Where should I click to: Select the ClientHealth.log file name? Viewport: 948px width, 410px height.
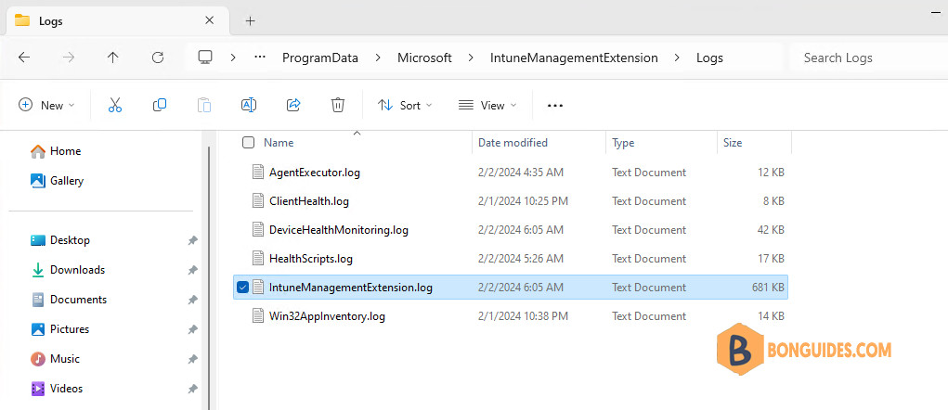309,201
